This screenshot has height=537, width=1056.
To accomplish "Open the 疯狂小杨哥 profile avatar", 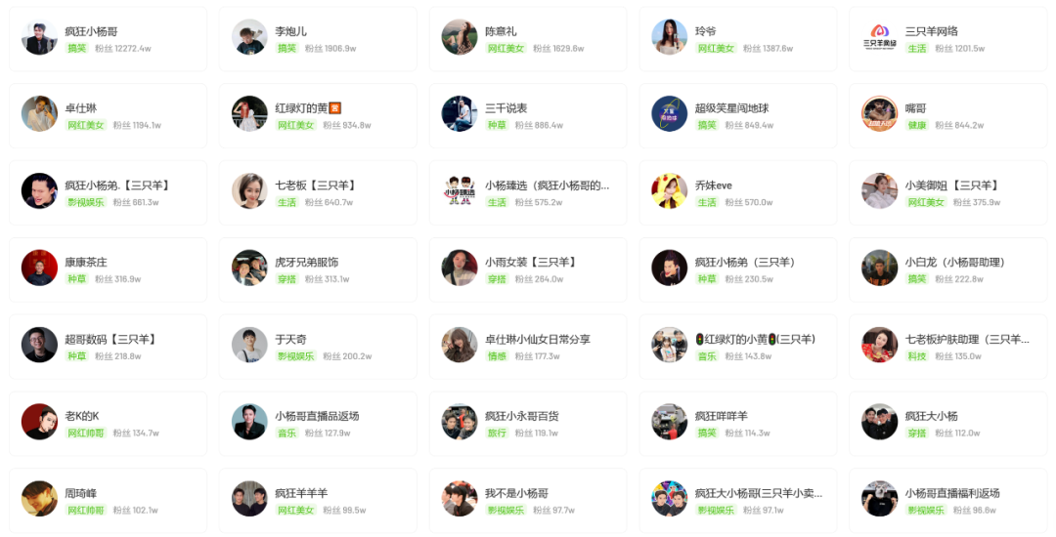I will click(x=39, y=38).
